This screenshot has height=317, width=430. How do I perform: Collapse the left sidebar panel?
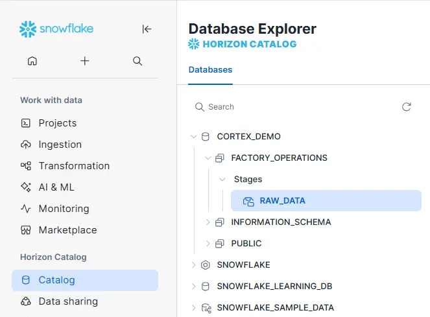(147, 29)
